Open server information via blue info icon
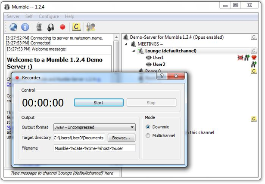 tap(25, 27)
